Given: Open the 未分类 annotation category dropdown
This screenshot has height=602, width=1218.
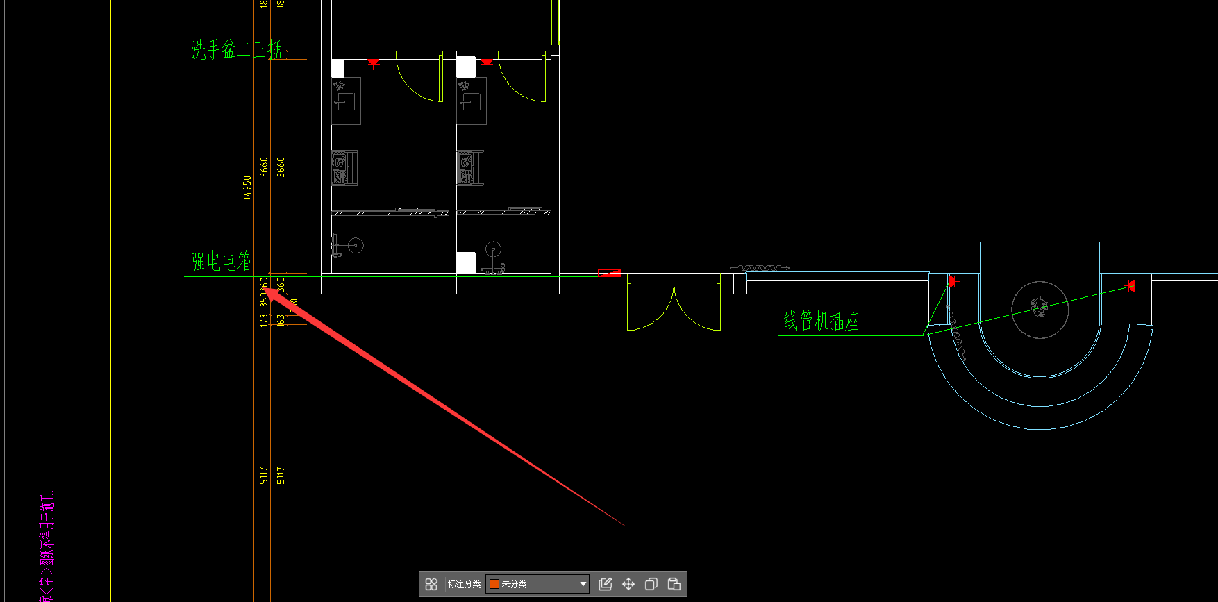Looking at the screenshot, I should coord(537,584).
